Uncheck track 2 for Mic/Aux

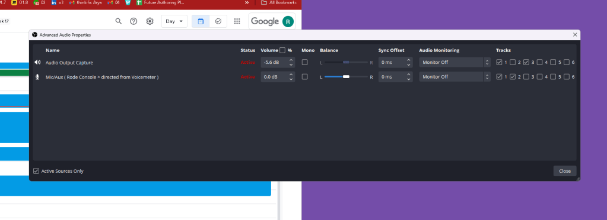coord(513,77)
